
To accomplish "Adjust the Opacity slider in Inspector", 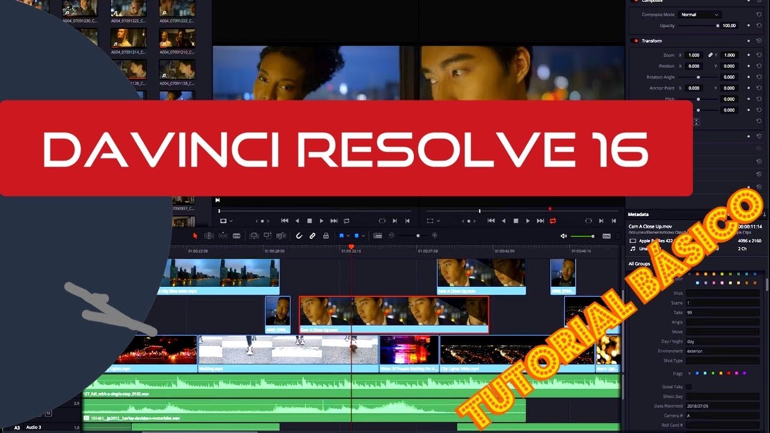I will 698,26.
